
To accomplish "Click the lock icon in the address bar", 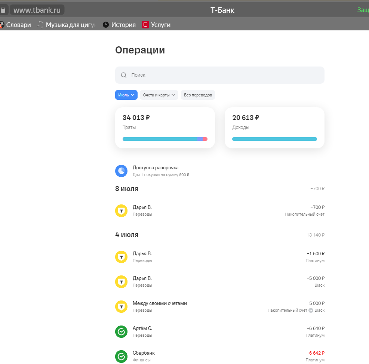I will 3,10.
